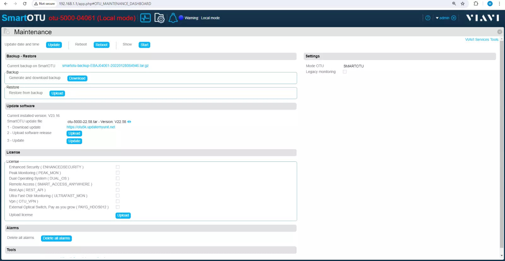Open the VIAVI Services Tools link

coord(482,39)
